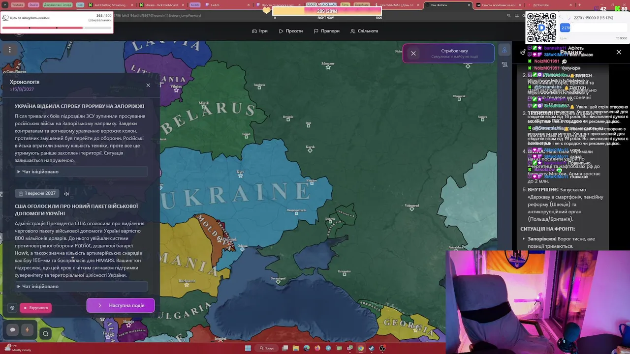Open the weather widget showing Mostly cloudy

point(17,348)
